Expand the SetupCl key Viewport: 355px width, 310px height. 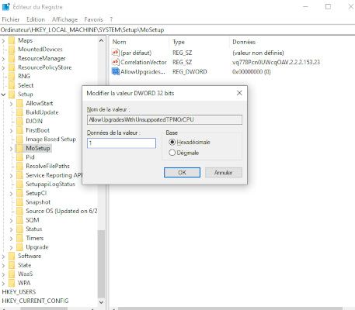[x=11, y=194]
